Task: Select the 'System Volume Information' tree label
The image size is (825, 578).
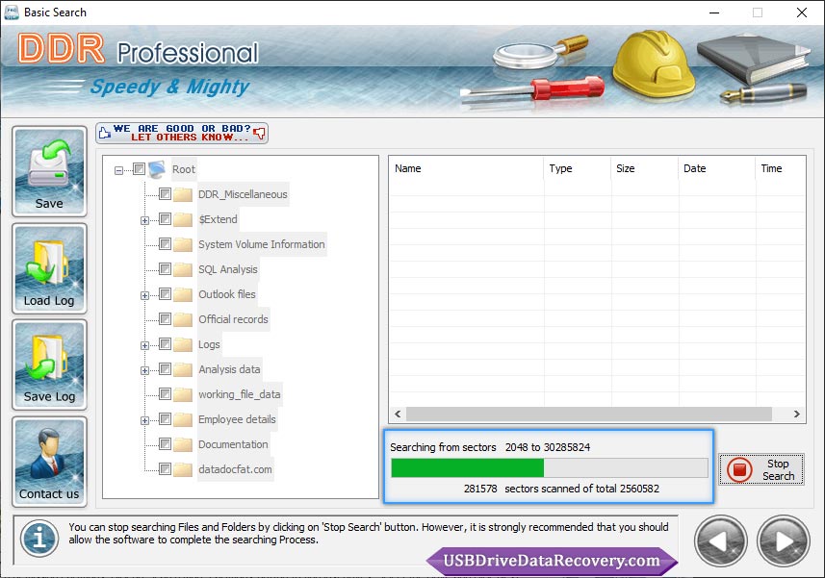Action: 262,244
